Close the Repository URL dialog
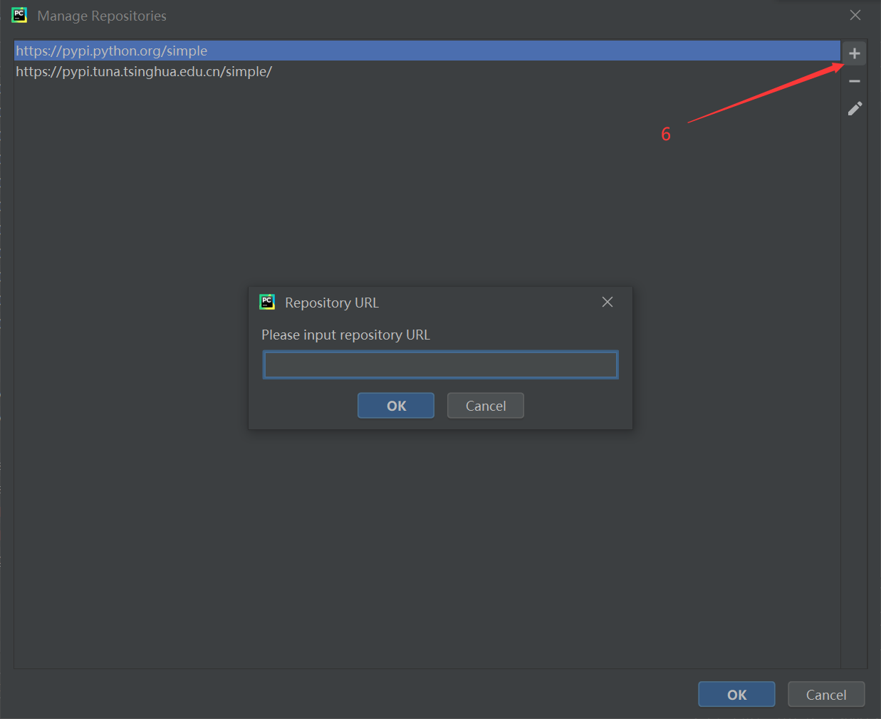 pyautogui.click(x=608, y=302)
